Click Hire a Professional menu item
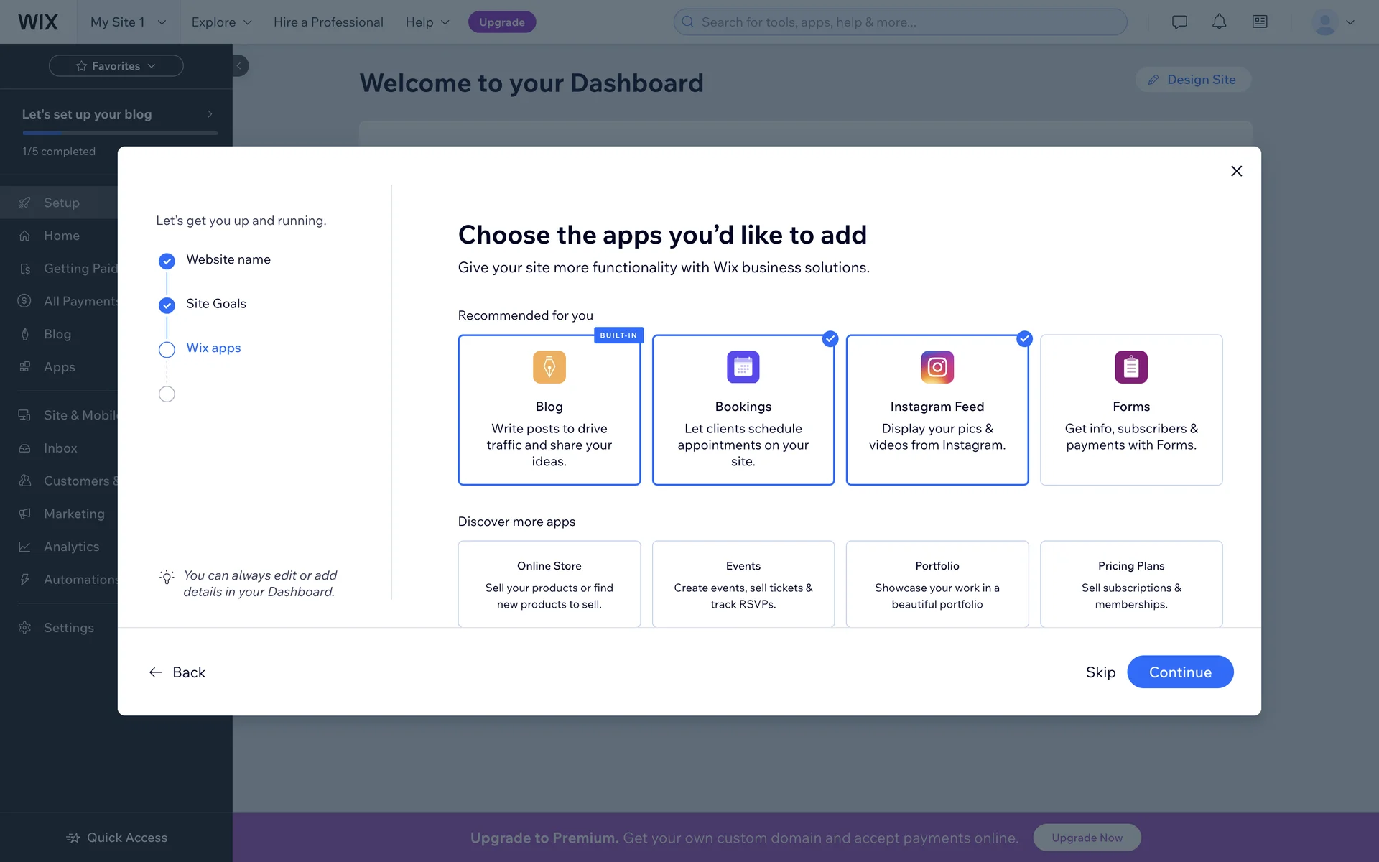 coord(328,22)
